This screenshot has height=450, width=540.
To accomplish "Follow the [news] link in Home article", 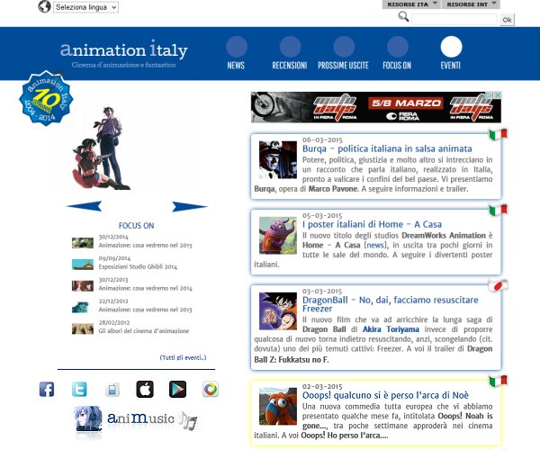I will [x=375, y=245].
